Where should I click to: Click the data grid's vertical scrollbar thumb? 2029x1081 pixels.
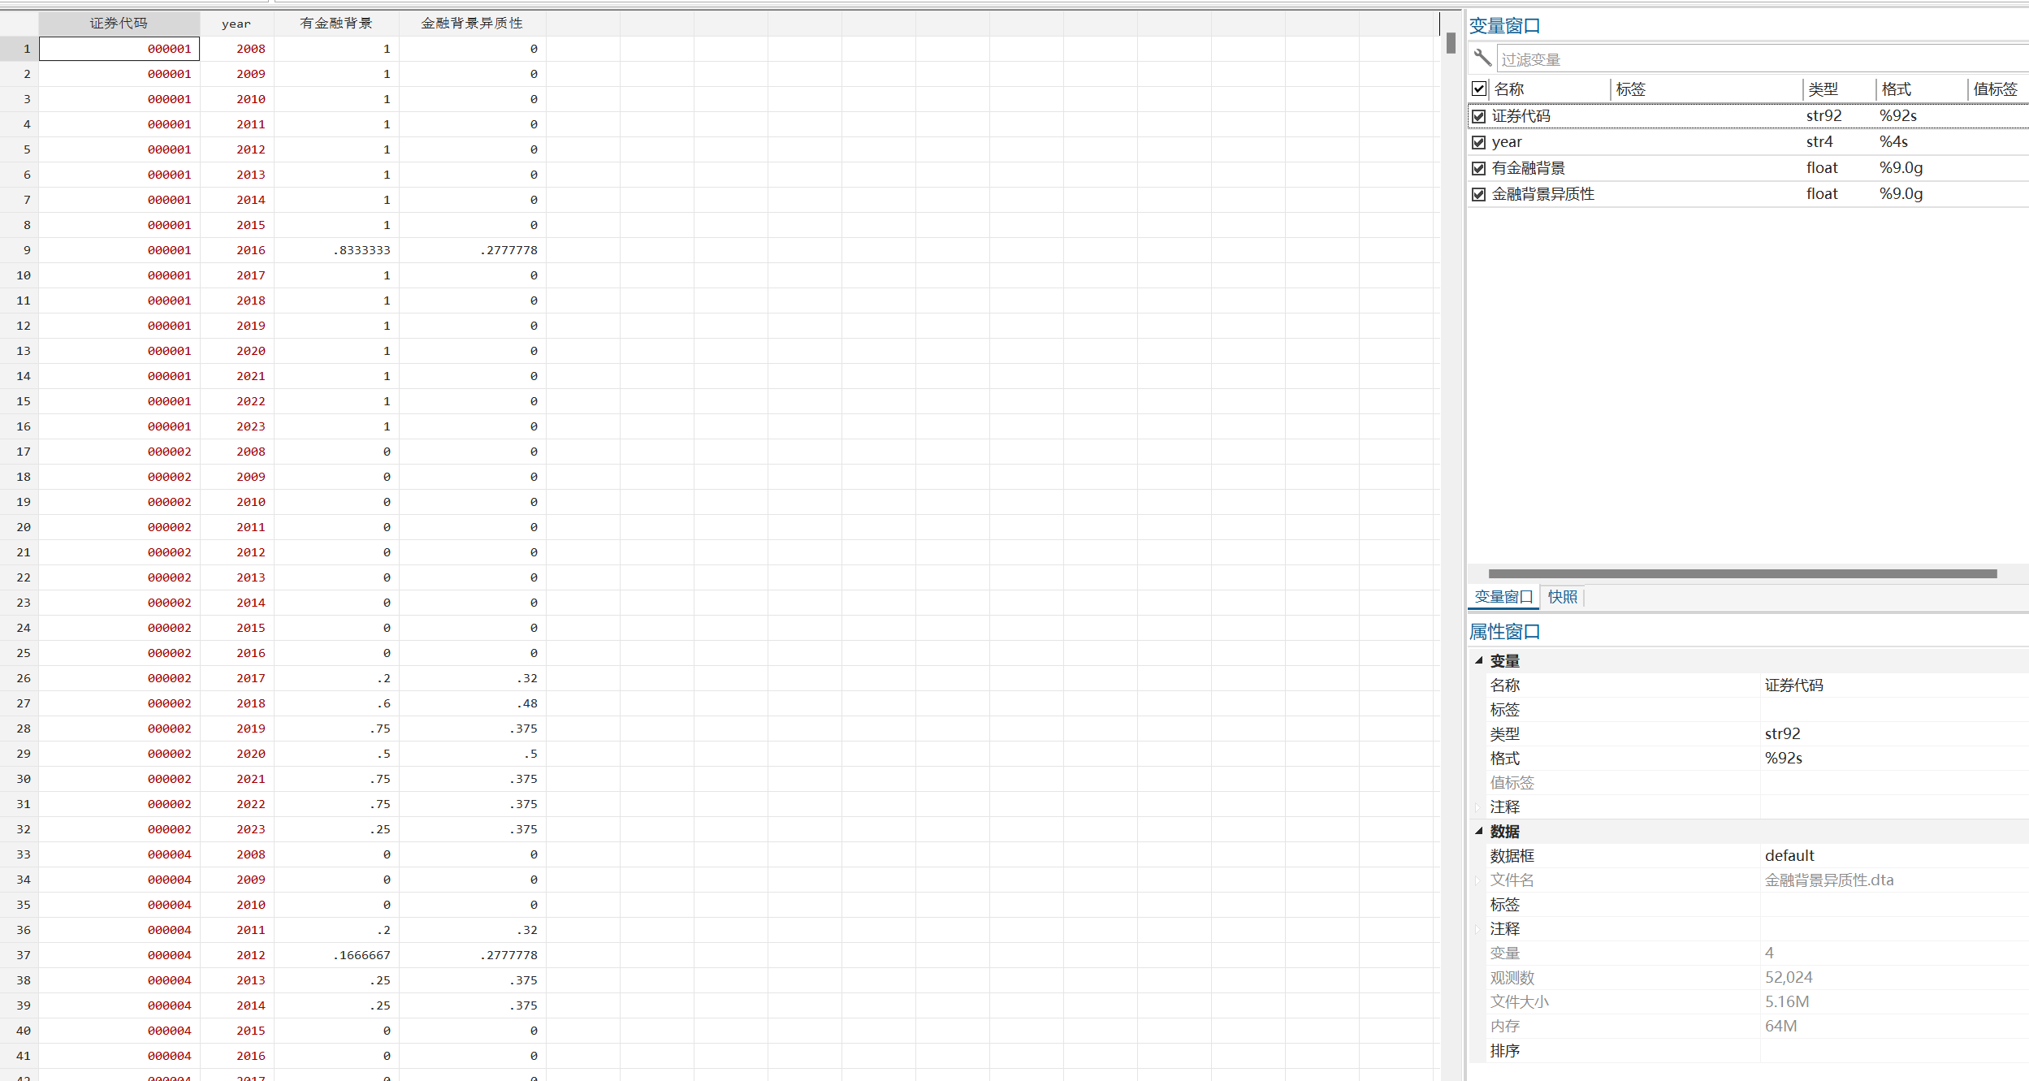click(x=1451, y=42)
